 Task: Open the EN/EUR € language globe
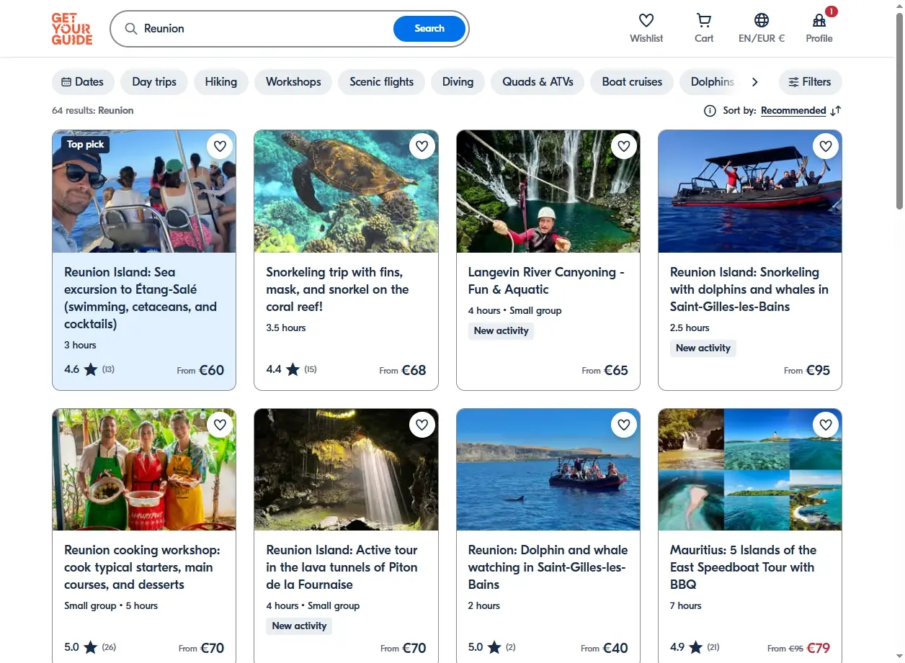tap(762, 20)
